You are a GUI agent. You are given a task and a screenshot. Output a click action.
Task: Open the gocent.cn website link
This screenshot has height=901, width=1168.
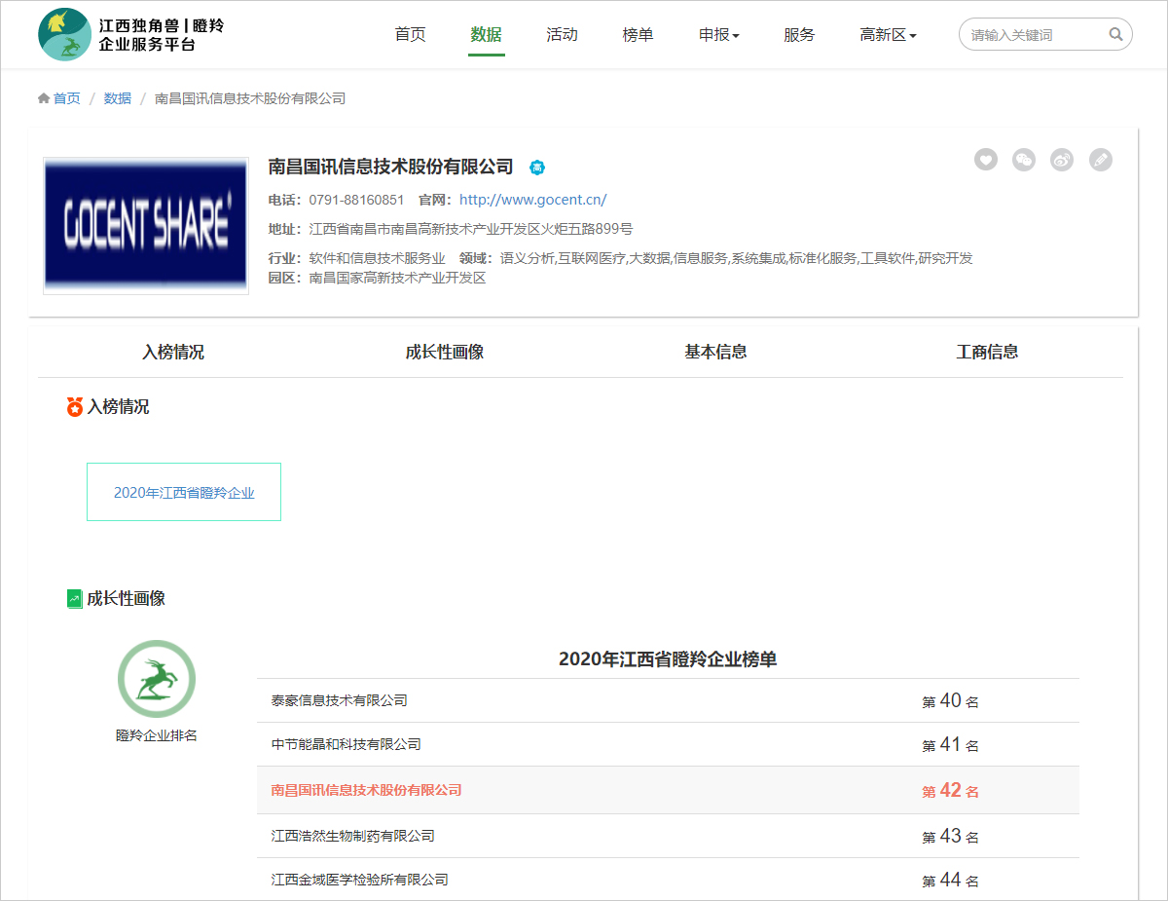click(x=533, y=200)
